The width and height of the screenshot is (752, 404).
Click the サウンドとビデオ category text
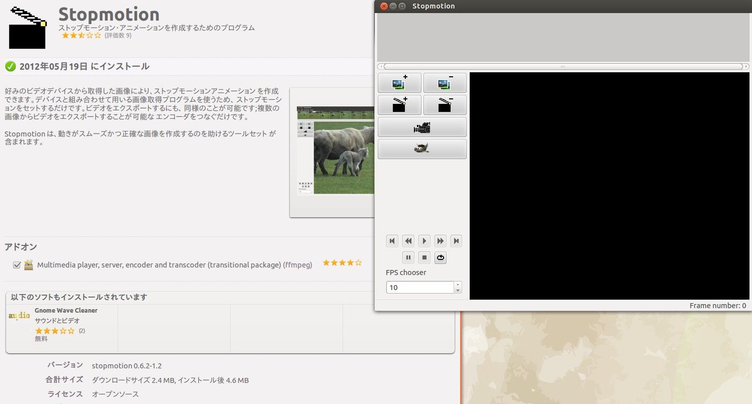click(57, 321)
